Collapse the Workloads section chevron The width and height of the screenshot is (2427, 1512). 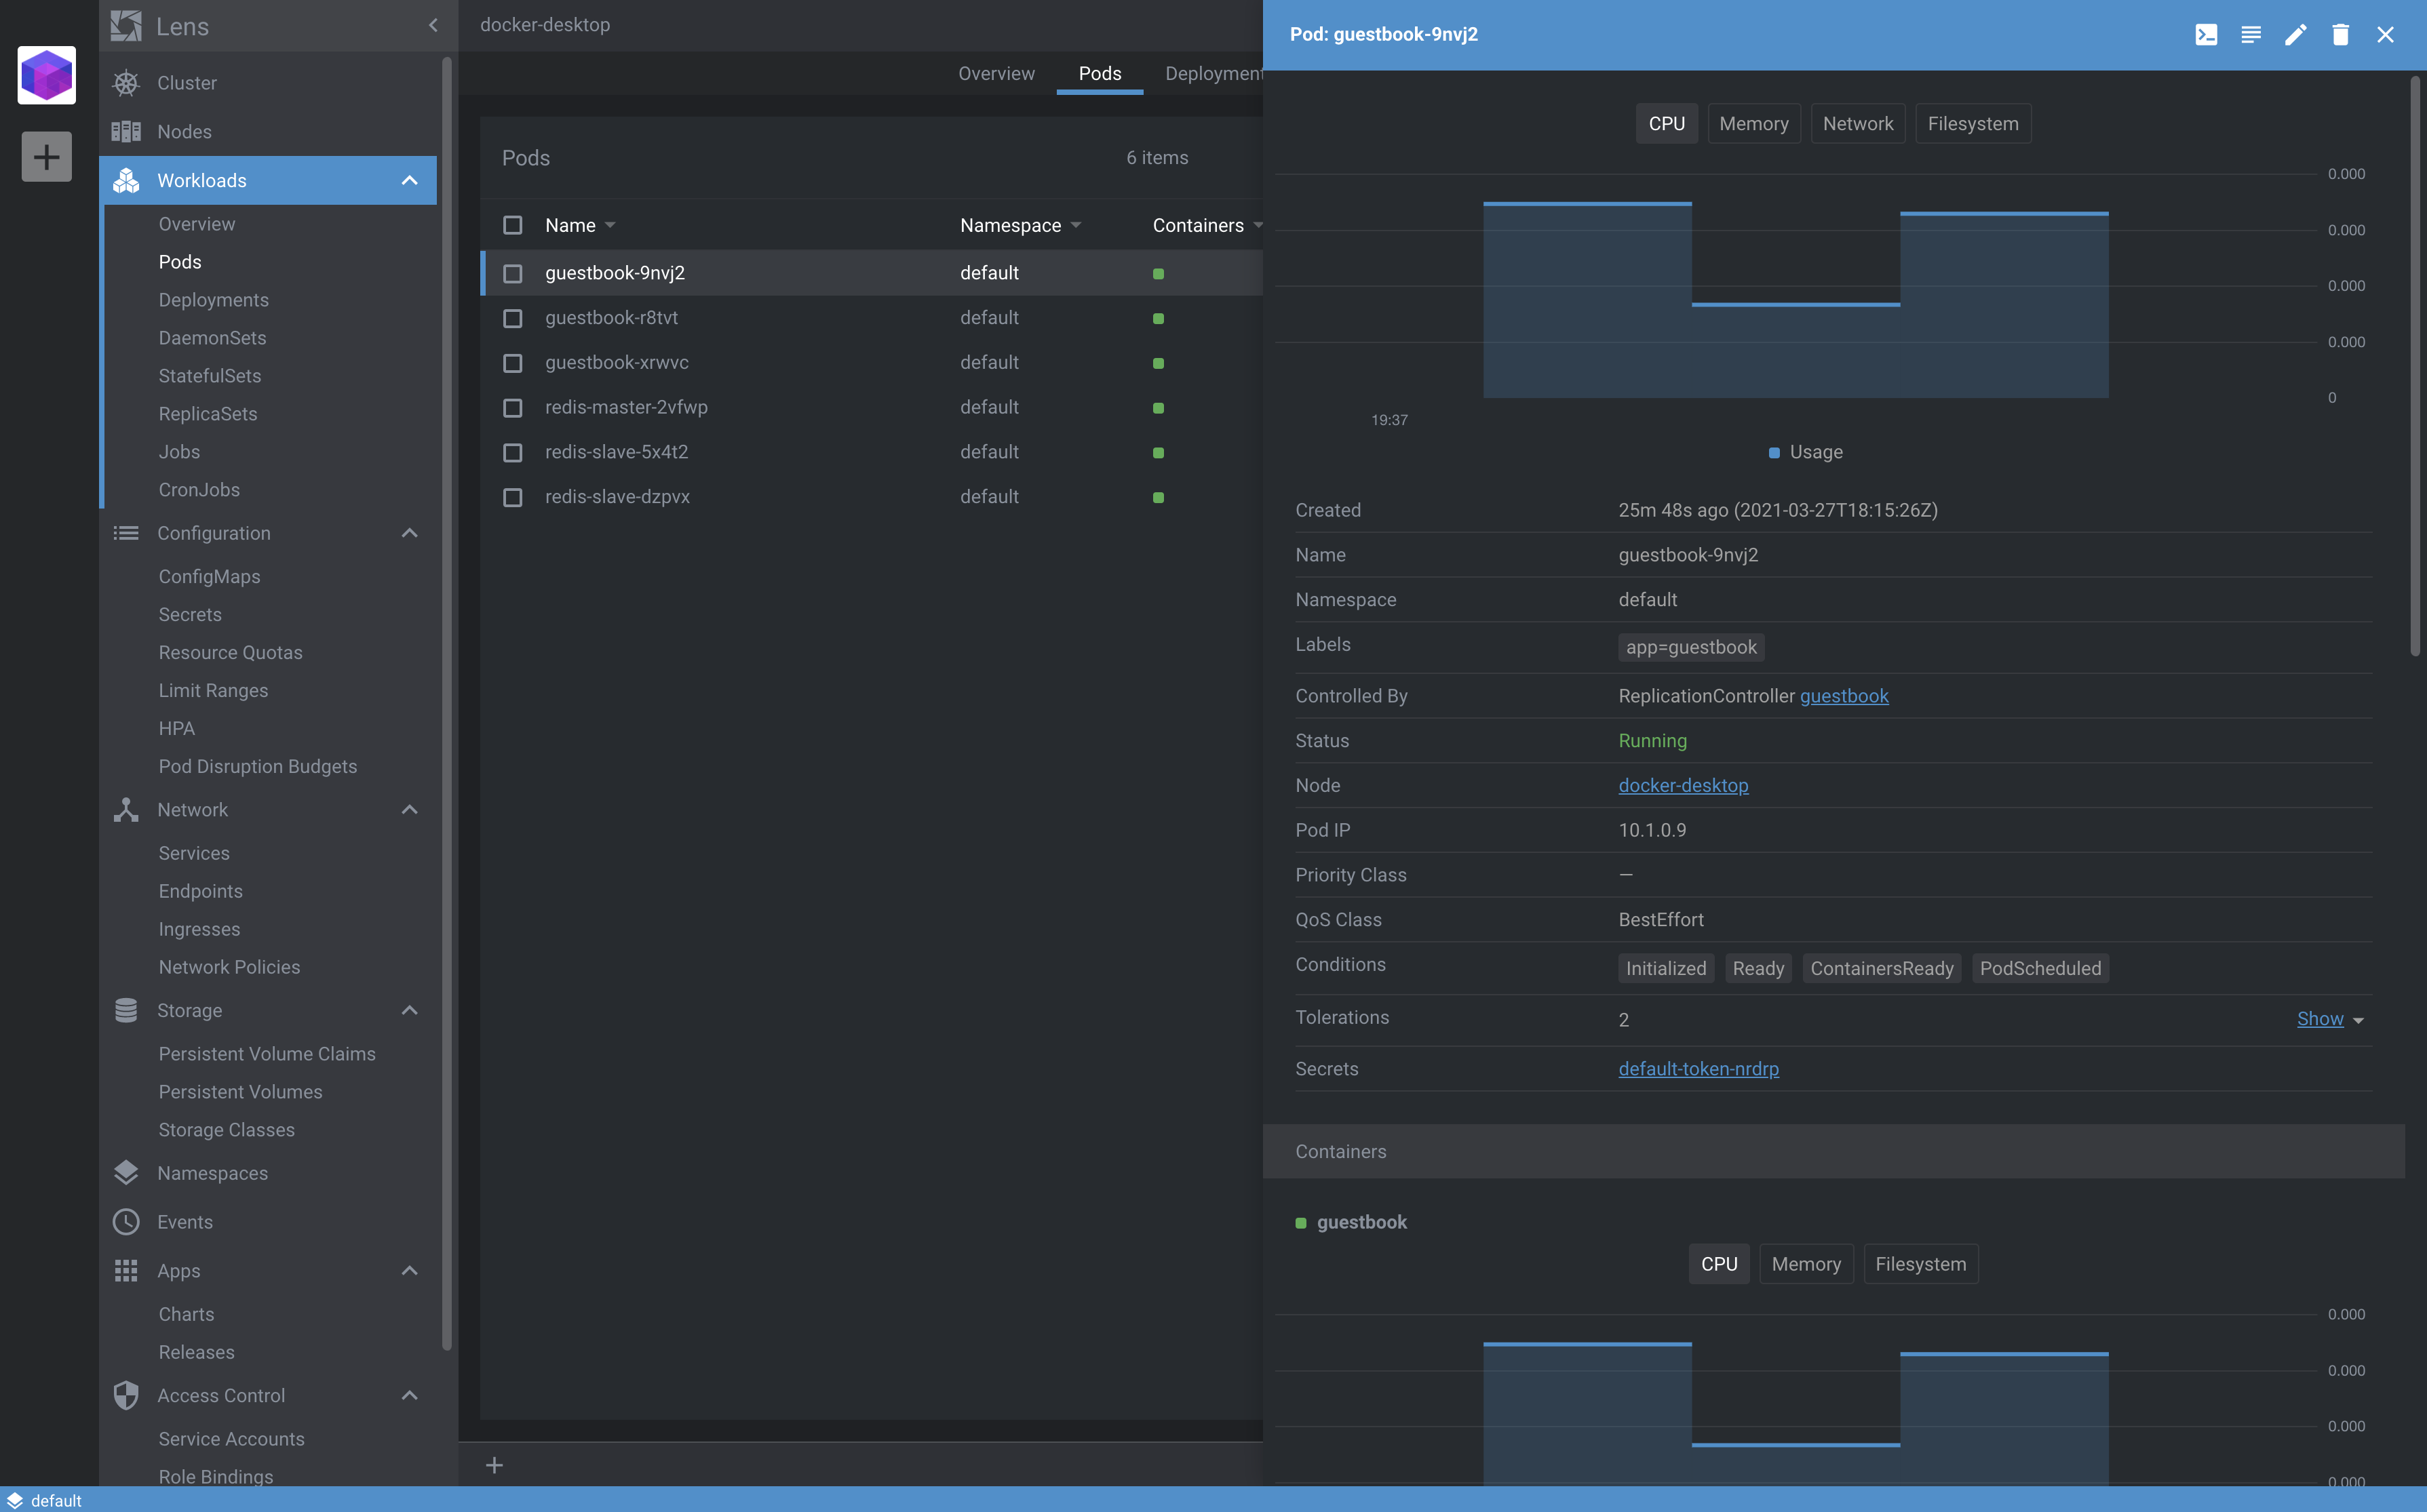coord(409,180)
